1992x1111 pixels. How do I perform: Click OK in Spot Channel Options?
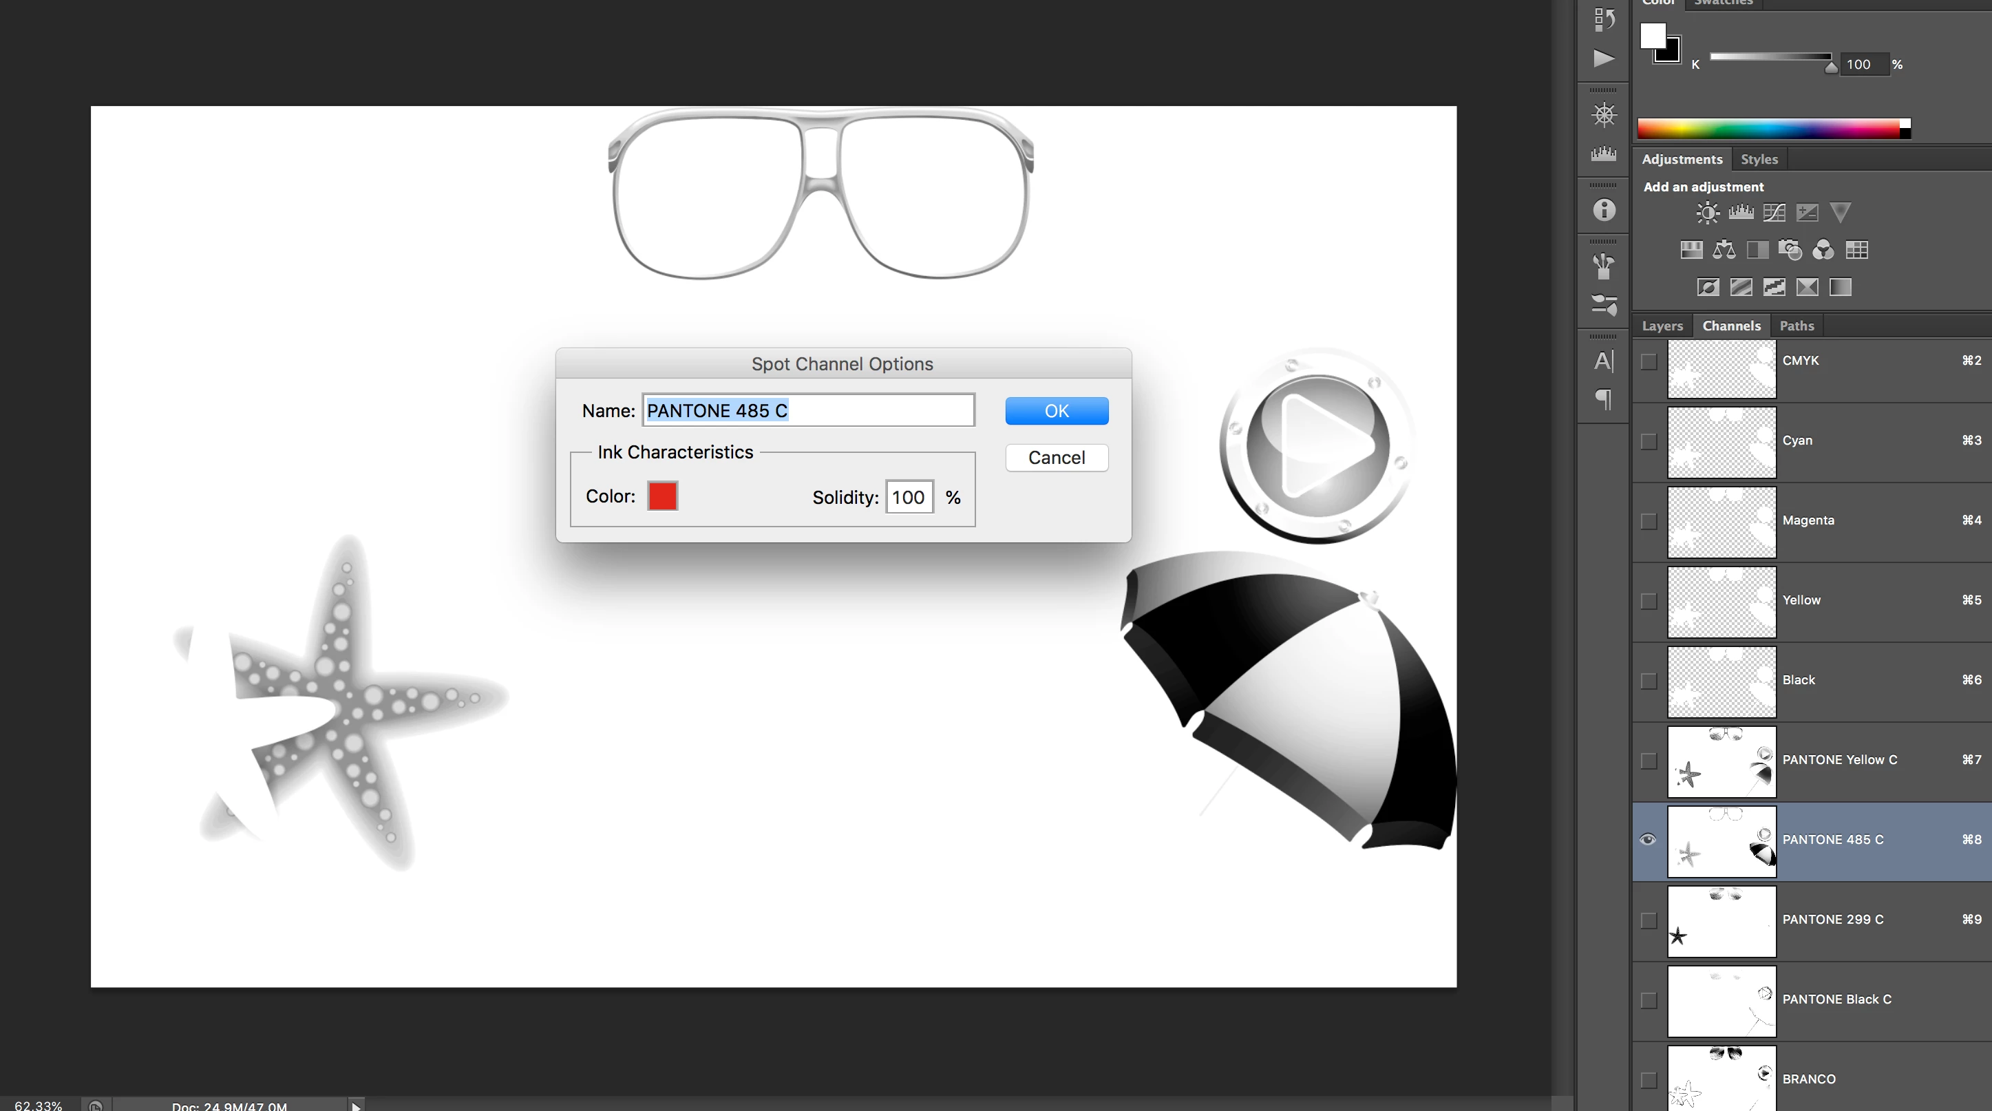(1057, 412)
